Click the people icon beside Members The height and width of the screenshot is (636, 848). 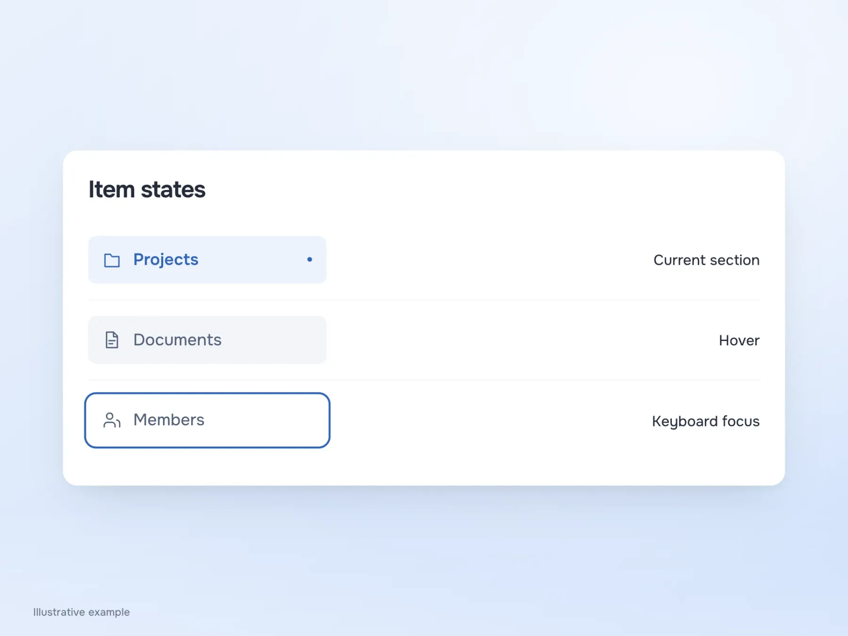[x=112, y=420]
